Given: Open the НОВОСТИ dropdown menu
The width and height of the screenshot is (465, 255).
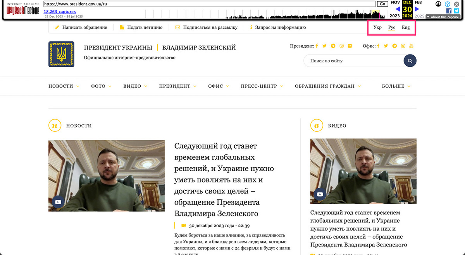Looking at the screenshot, I should click(60, 86).
